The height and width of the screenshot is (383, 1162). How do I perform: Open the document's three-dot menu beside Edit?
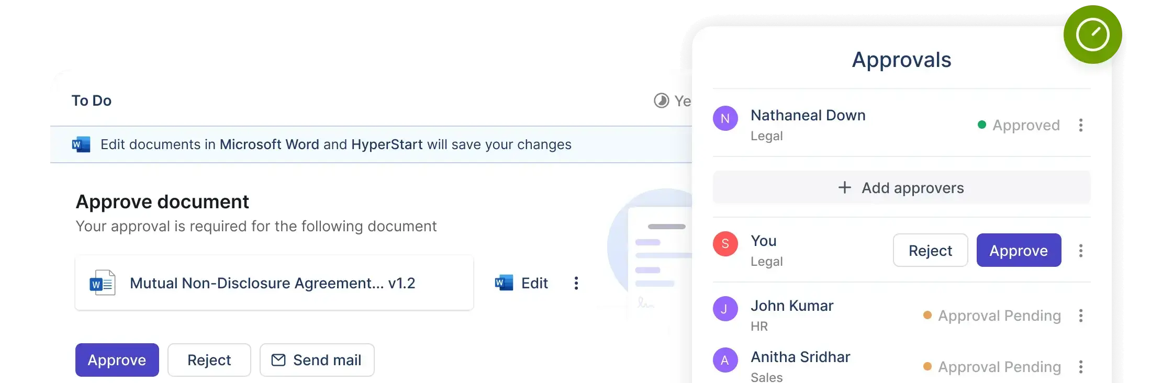tap(576, 283)
